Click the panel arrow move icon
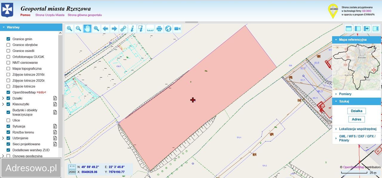The height and width of the screenshot is (178, 382). point(367,29)
